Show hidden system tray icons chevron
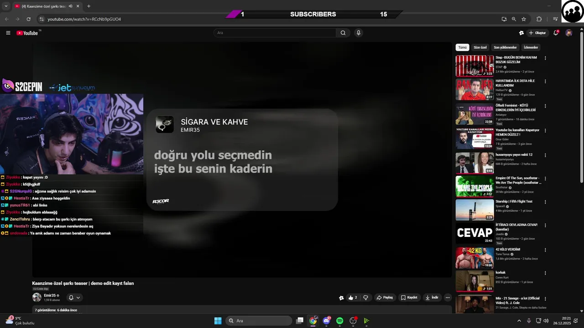Viewport: 584px width, 328px height. 519,321
